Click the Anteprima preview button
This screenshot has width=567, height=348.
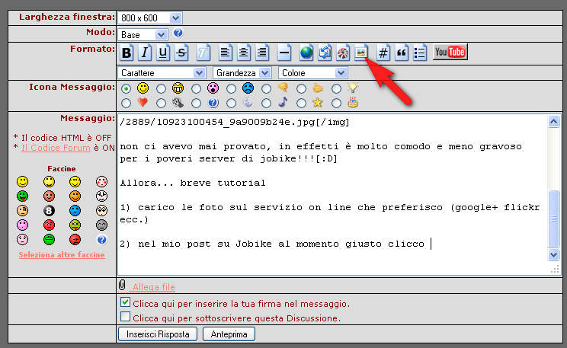coord(229,334)
